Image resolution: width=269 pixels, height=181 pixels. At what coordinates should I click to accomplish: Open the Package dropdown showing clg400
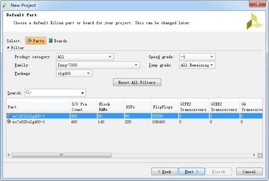[74, 73]
